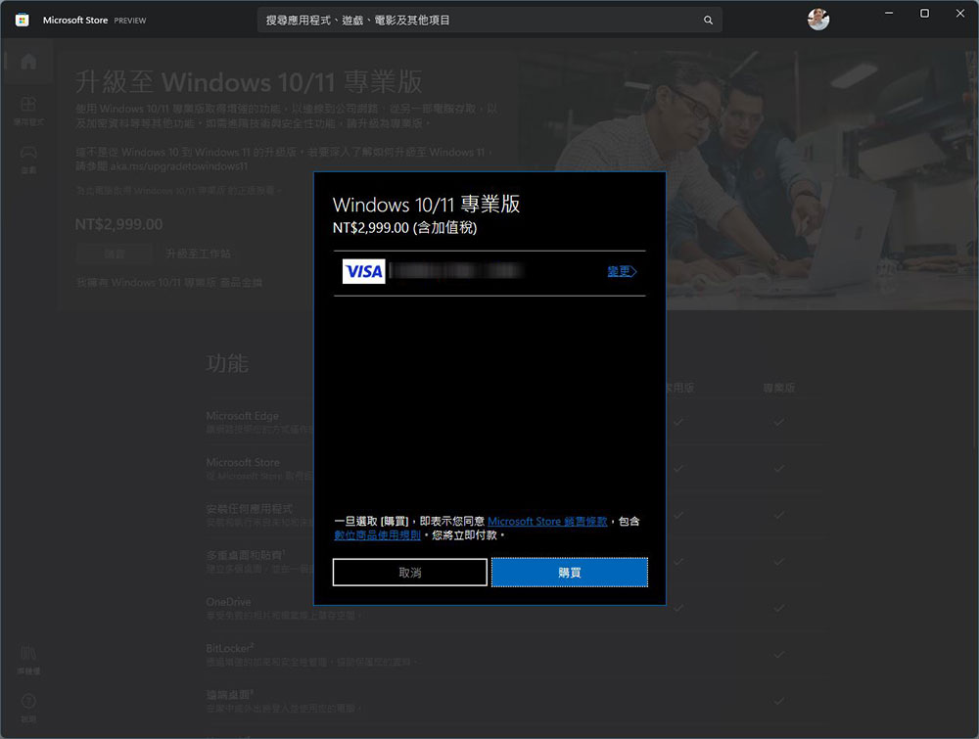Viewport: 979px width, 739px height.
Task: Click the 專業版 column header
Action: (x=778, y=388)
